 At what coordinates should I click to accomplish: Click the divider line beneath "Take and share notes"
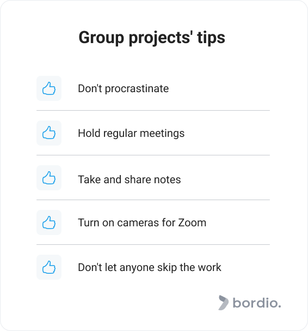(153, 200)
